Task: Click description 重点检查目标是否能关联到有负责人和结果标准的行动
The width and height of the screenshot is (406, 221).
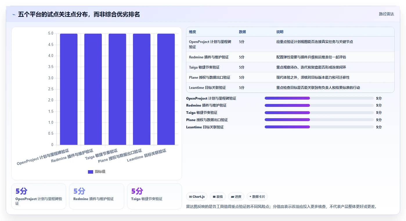Action: pos(318,88)
